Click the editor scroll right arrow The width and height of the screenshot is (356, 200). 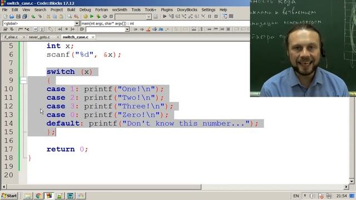[346, 187]
